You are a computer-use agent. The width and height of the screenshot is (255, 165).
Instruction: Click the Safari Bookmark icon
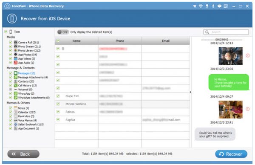[x=16, y=124]
